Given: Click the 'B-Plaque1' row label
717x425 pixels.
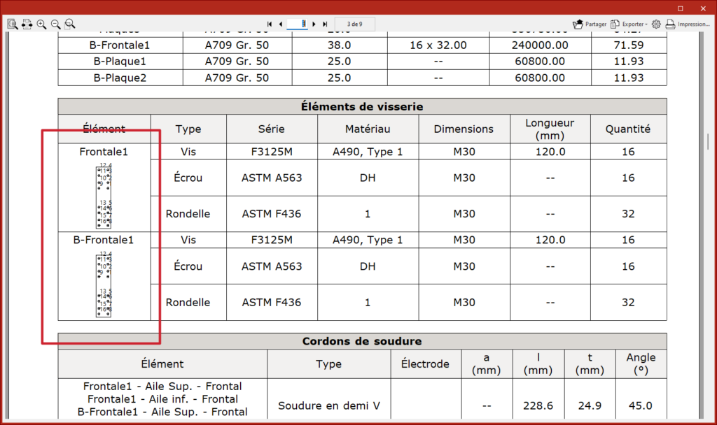Looking at the screenshot, I should [x=120, y=62].
